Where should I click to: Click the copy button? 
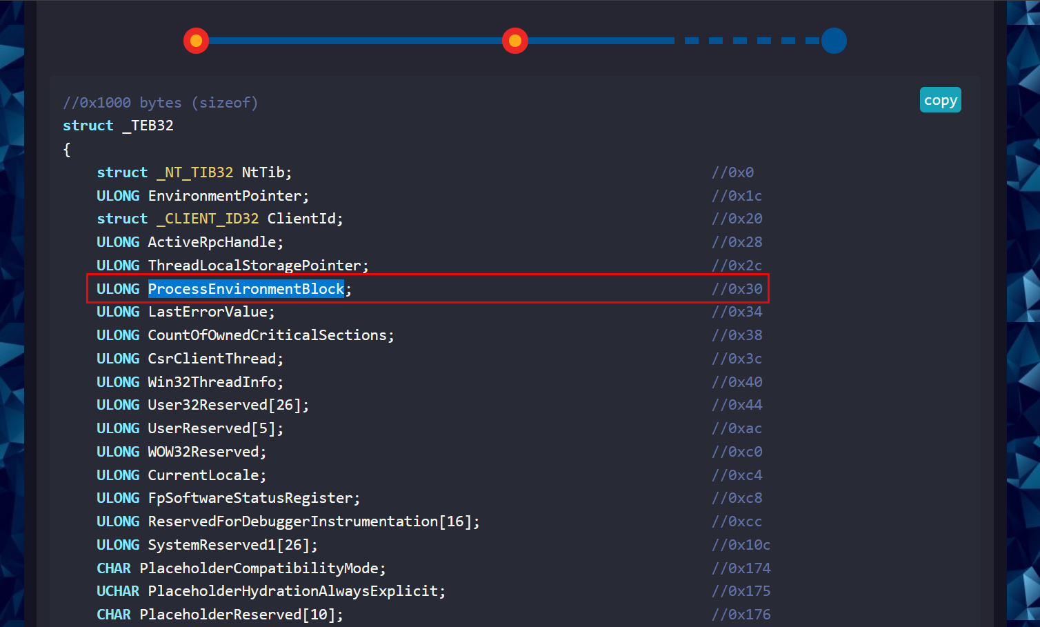point(940,100)
